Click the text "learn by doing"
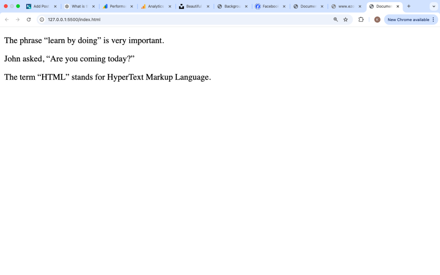The height and width of the screenshot is (275, 440). pos(73,40)
